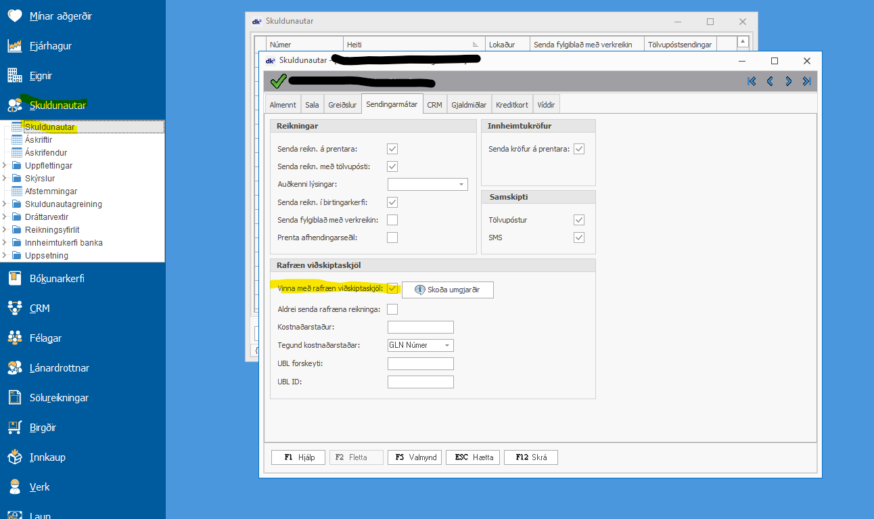
Task: Go to the last record arrow
Action: pyautogui.click(x=806, y=81)
